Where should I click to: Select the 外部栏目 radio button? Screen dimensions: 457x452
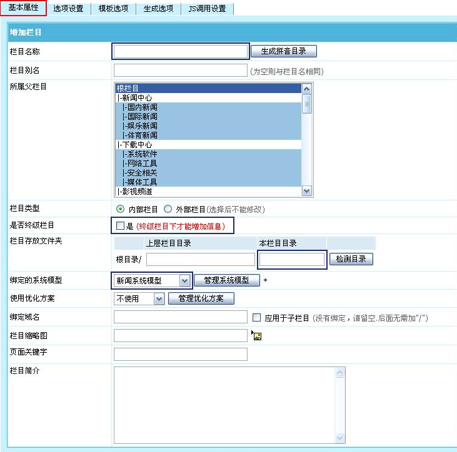[168, 209]
